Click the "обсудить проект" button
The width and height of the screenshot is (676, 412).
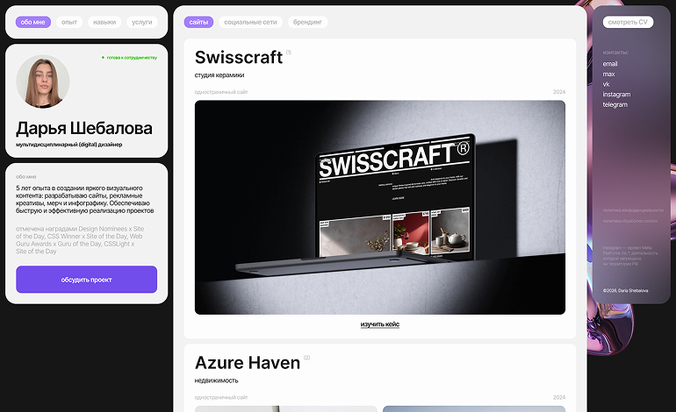pos(87,280)
